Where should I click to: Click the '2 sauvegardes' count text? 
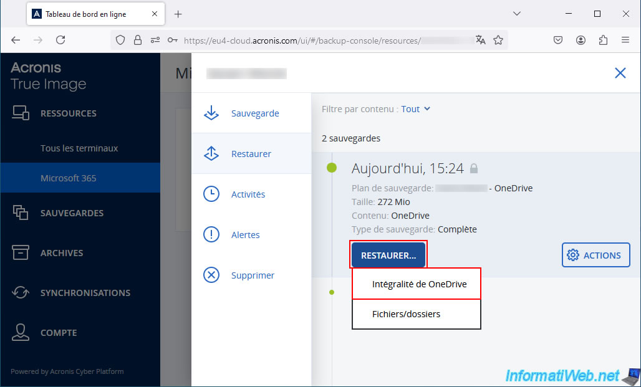[x=351, y=138]
